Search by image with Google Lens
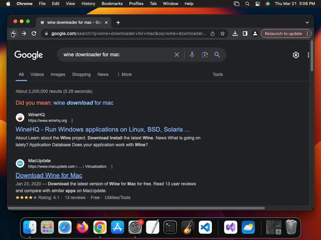 point(204,55)
